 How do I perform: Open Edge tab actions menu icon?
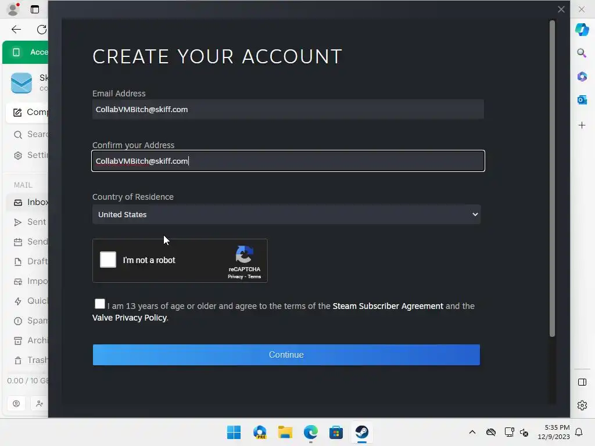click(35, 9)
